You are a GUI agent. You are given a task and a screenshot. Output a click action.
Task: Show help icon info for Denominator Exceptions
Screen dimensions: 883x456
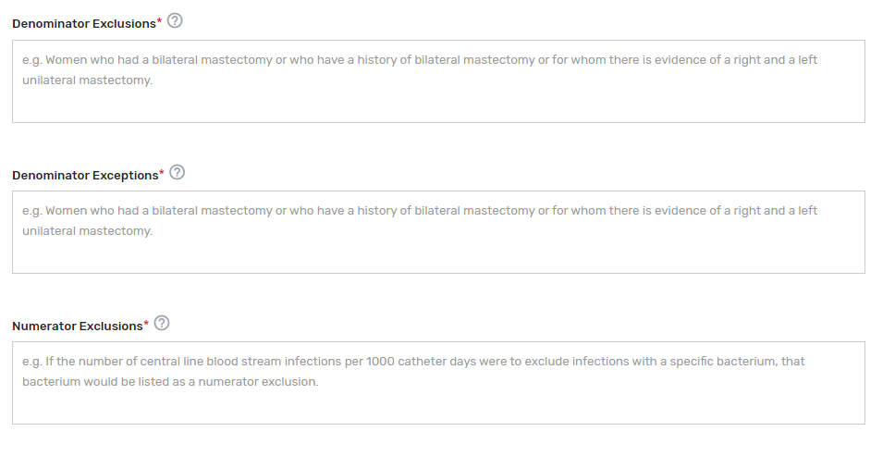178,173
